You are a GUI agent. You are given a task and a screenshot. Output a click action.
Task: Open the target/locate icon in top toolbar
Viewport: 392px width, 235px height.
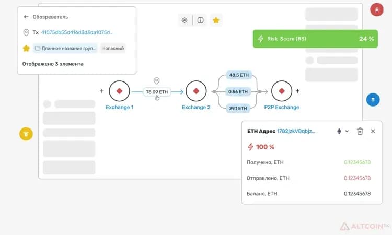pyautogui.click(x=185, y=20)
